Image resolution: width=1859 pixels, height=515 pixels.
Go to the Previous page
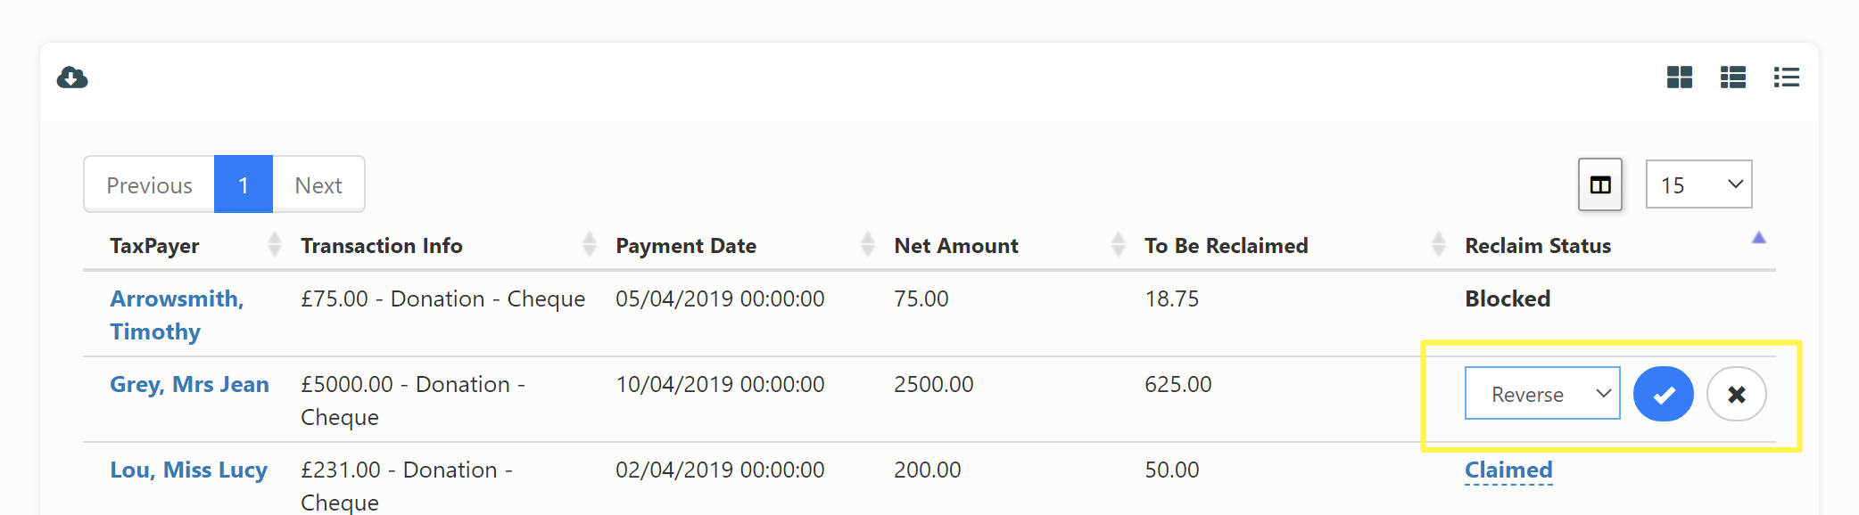pos(149,184)
